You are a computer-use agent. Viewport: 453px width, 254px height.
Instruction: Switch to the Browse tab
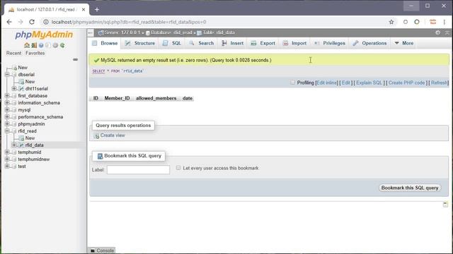pyautogui.click(x=105, y=43)
